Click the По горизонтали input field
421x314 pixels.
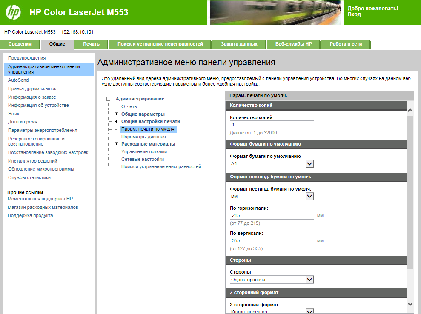point(272,215)
